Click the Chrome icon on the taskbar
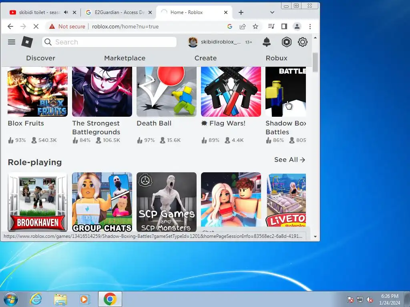 (110, 299)
